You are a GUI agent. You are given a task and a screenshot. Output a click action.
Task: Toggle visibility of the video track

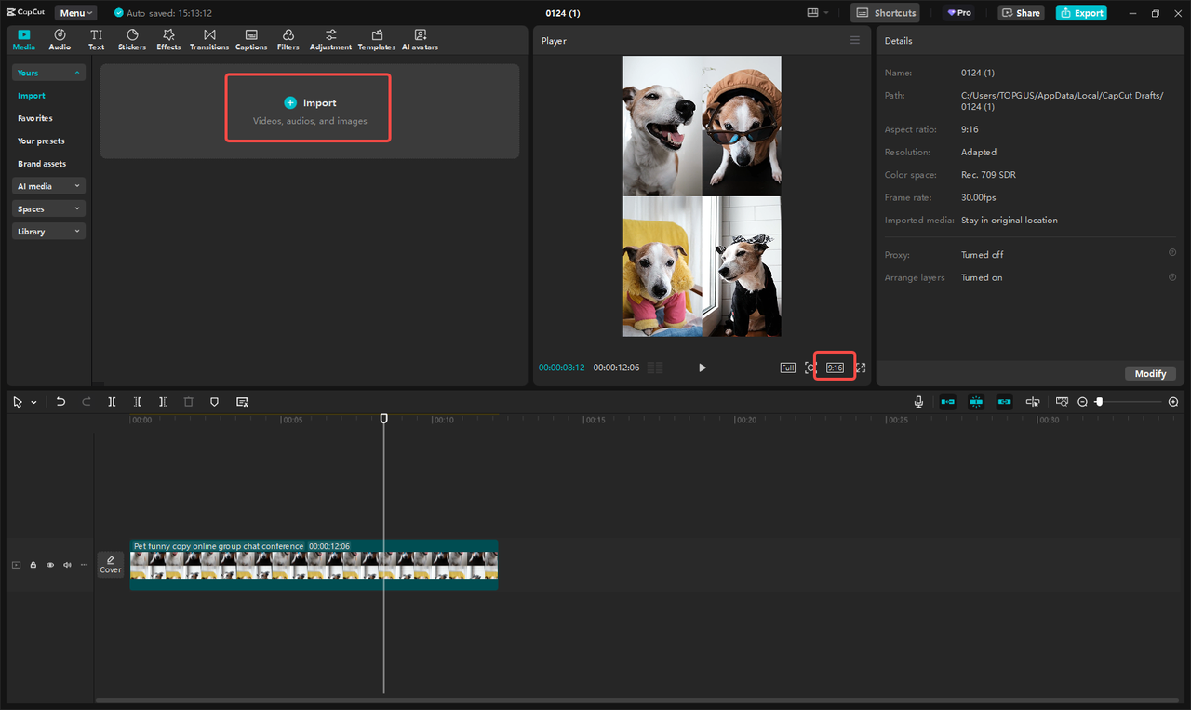pos(49,565)
